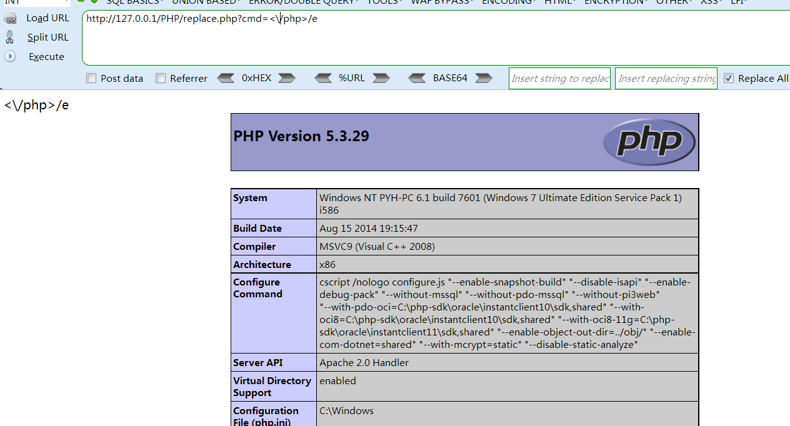Image resolution: width=790 pixels, height=426 pixels.
Task: Click the 'Build Date' row label
Action: click(x=257, y=229)
